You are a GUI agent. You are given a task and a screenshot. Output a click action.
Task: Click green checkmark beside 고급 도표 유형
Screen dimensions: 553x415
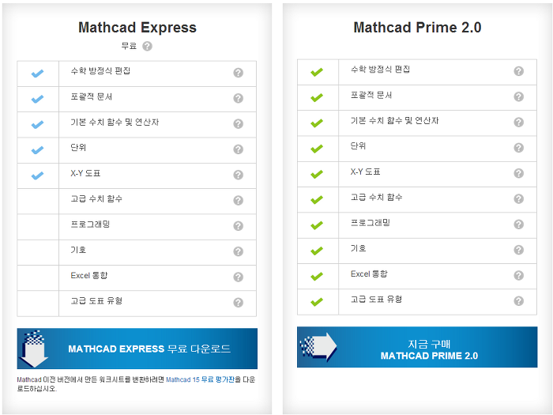317,302
